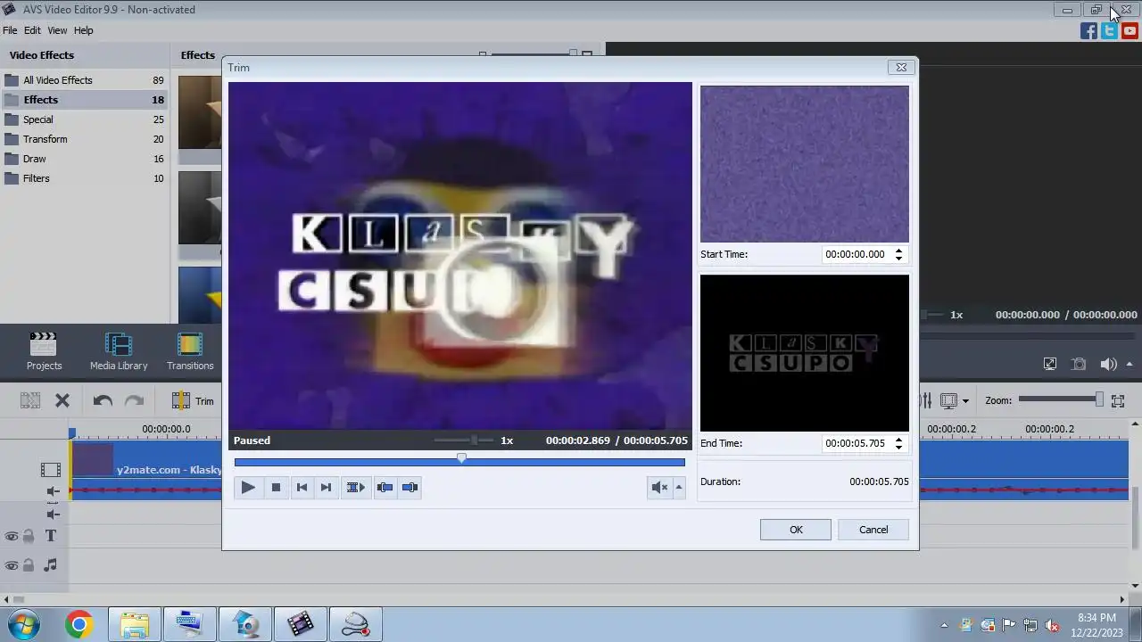
Task: Mute the main video's audio track
Action: click(54, 491)
